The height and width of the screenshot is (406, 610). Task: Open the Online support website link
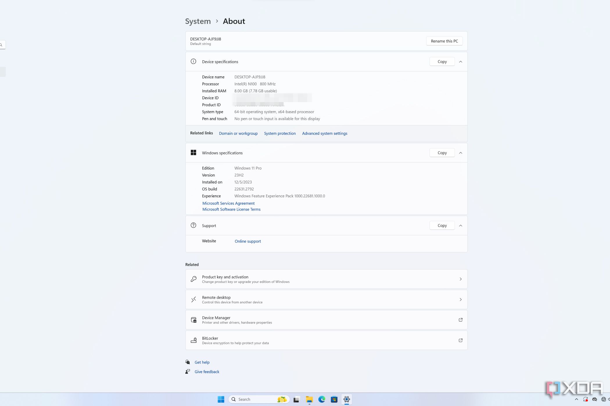tap(248, 241)
